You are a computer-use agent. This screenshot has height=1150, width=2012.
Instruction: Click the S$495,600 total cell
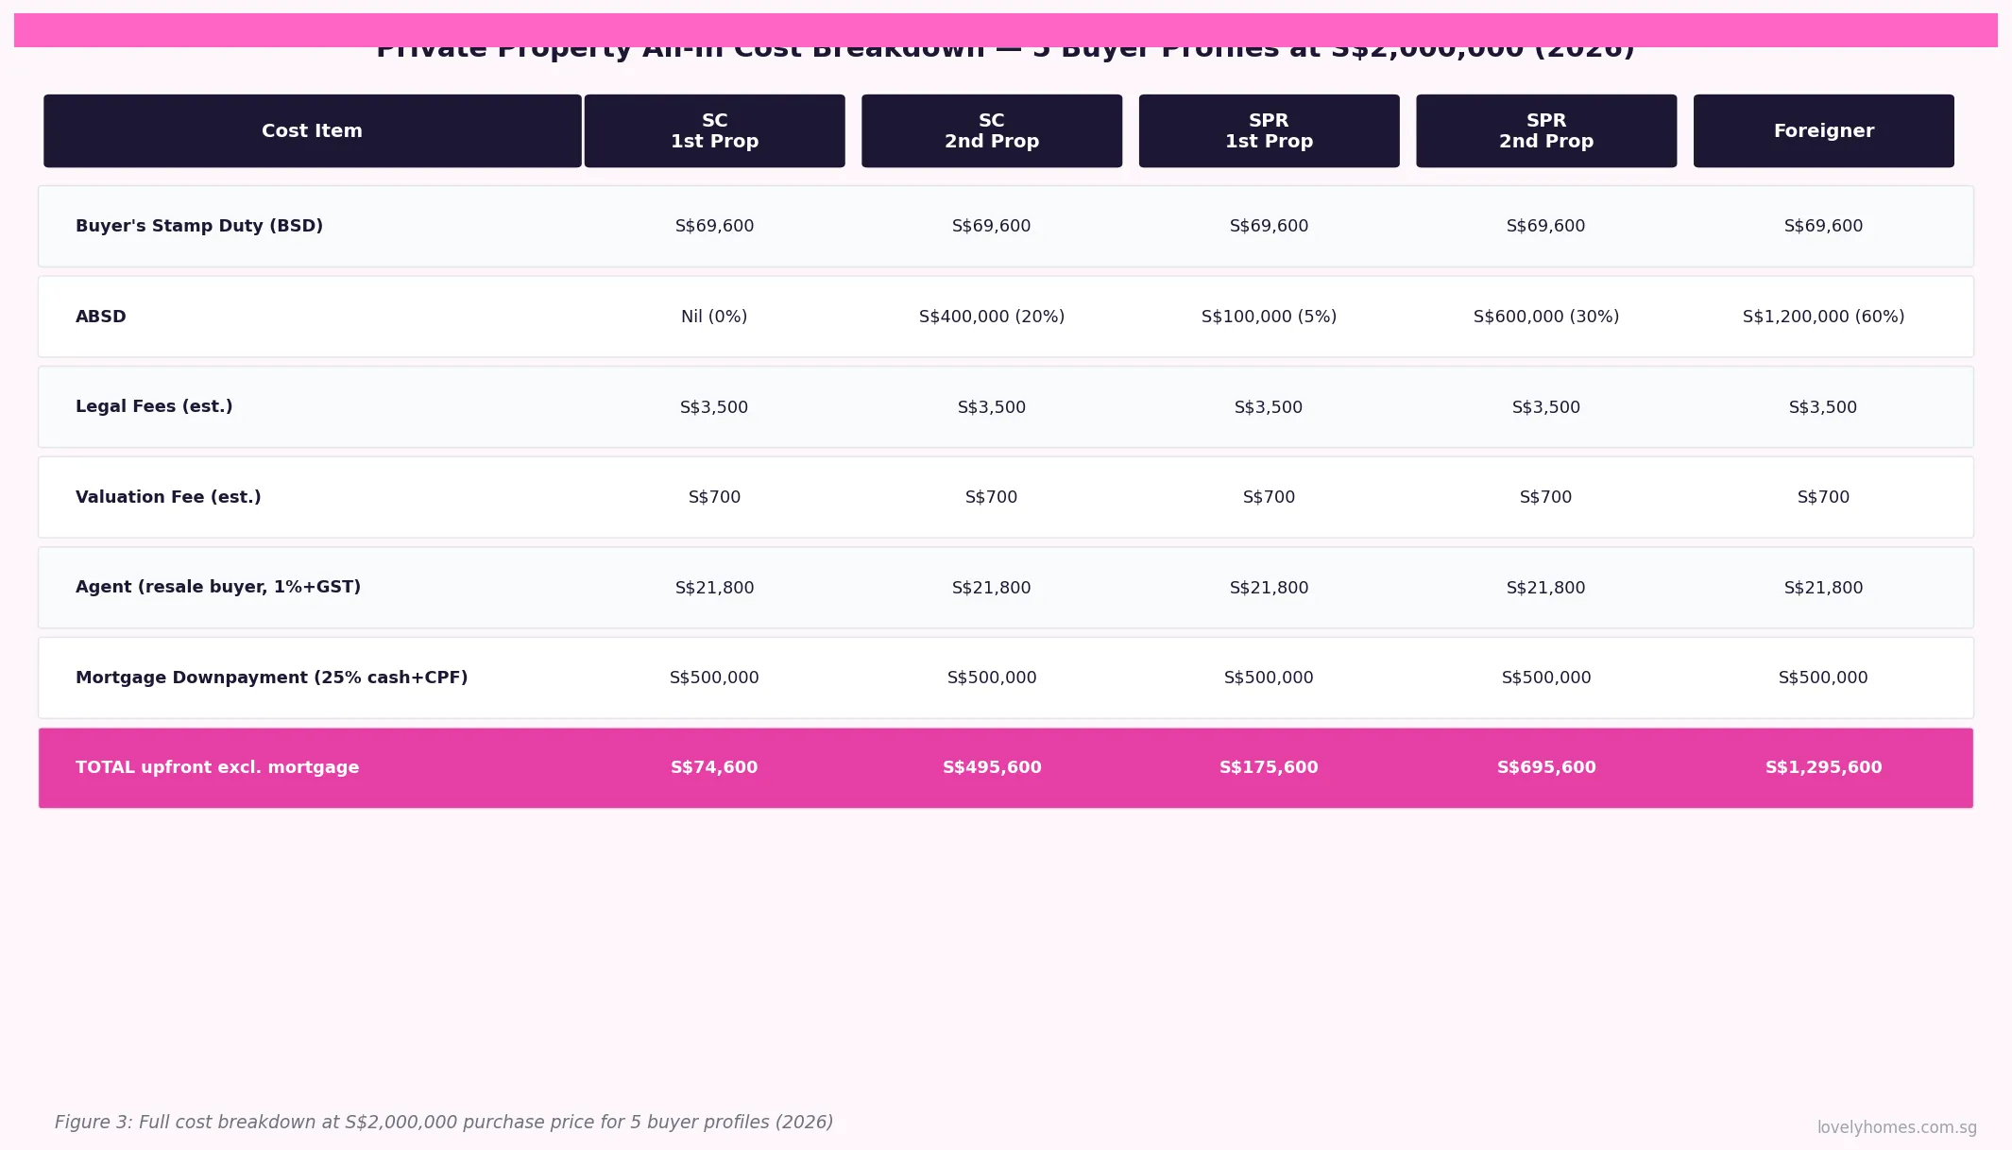coord(992,767)
